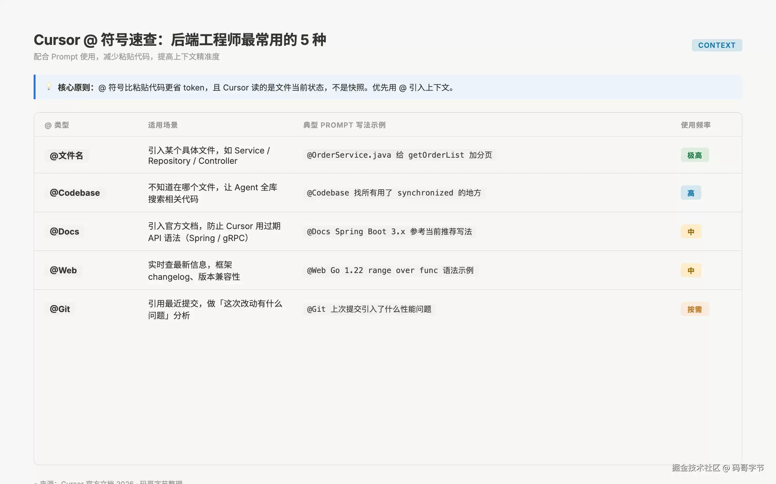Click the subtitle '配合 Prompt 使用'
This screenshot has width=776, height=484.
126,57
